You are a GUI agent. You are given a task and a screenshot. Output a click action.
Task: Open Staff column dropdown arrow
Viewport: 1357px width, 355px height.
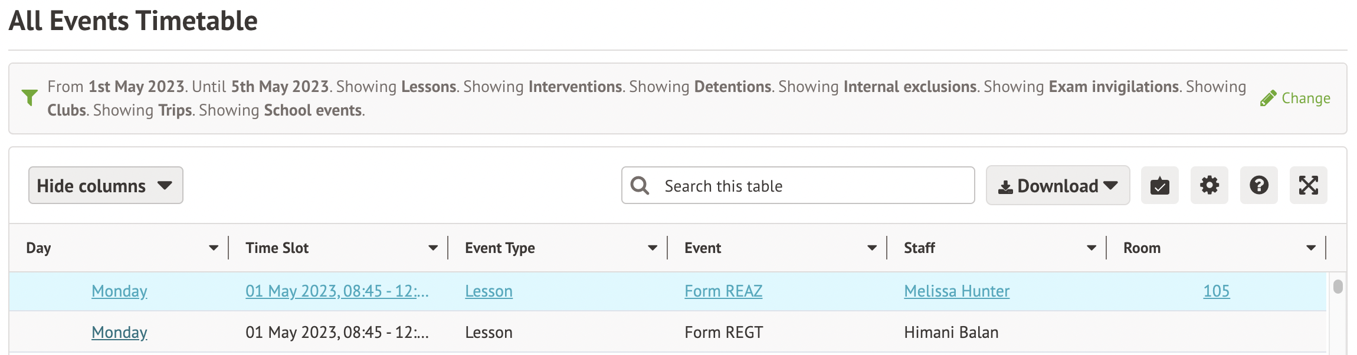[x=1091, y=248]
